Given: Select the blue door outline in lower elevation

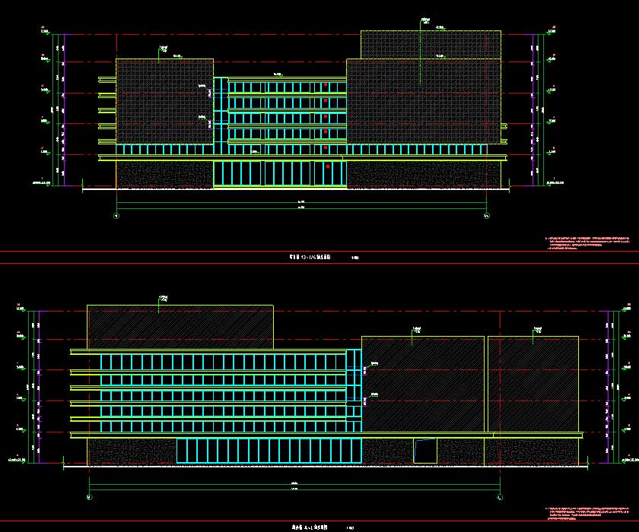Looking at the screenshot, I should click(425, 451).
